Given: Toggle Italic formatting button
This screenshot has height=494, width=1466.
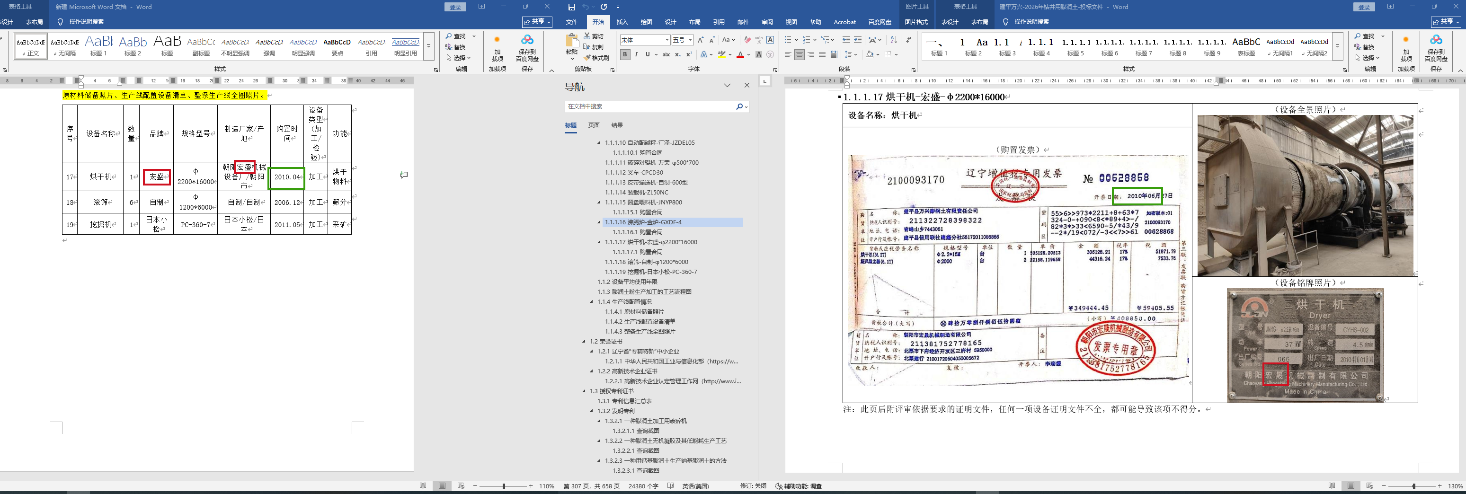Looking at the screenshot, I should 636,54.
